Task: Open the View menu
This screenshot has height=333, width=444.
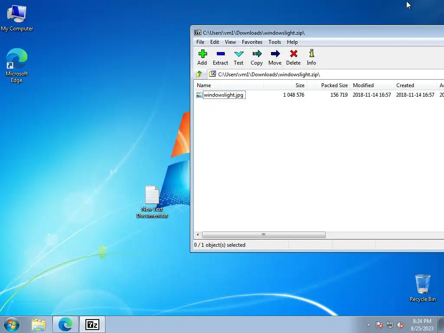Action: pyautogui.click(x=230, y=42)
